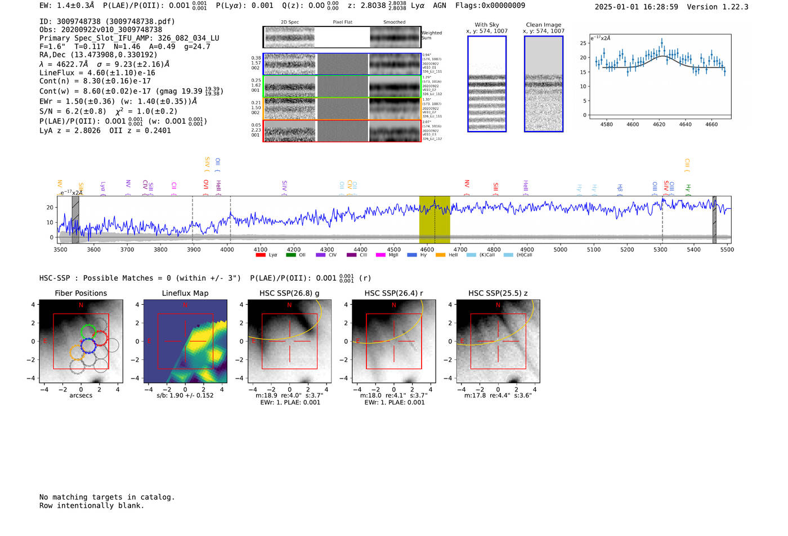The image size is (788, 536).
Task: Select the blue-bordered smoothed fiber spectrum
Action: click(395, 64)
